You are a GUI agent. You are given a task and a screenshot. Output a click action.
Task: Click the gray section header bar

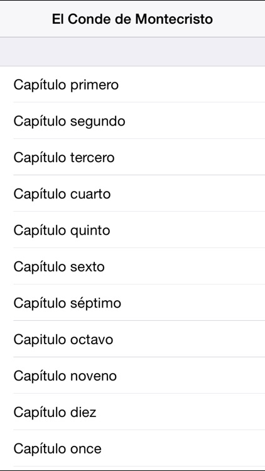(132, 51)
